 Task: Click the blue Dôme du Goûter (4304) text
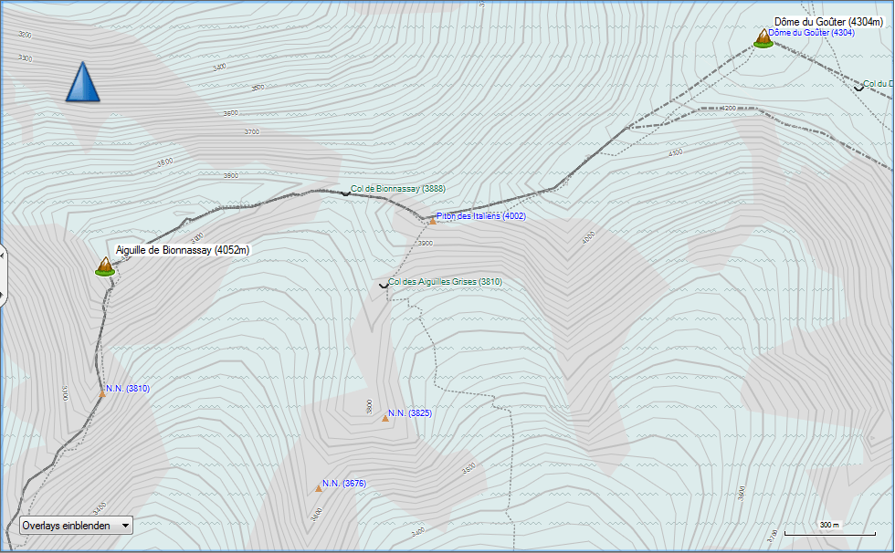812,33
